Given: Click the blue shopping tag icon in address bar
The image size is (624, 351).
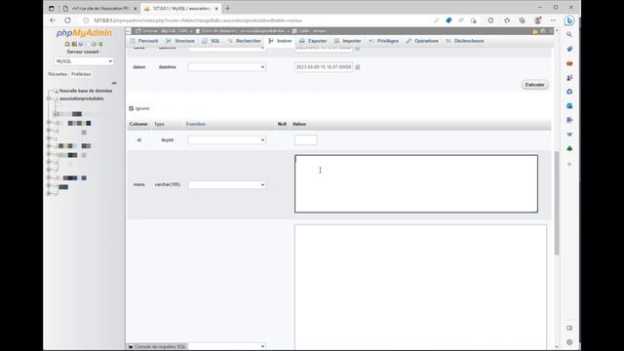Looking at the screenshot, I should (x=448, y=20).
